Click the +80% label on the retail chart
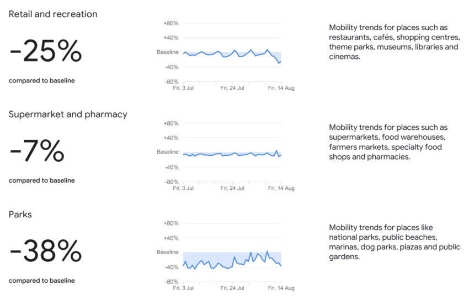The image size is (469, 296). 171,23
